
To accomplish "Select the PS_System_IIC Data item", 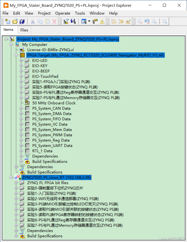I will tap(50, 124).
